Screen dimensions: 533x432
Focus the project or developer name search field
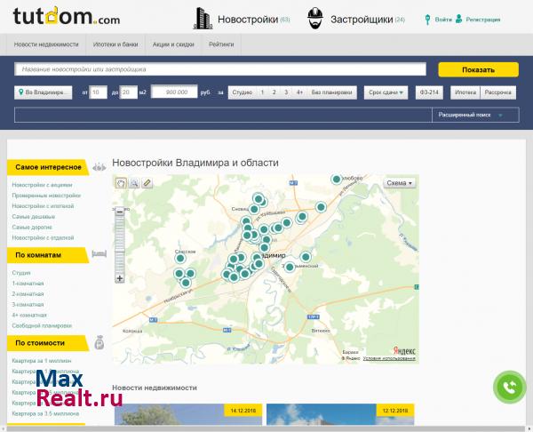(220, 69)
